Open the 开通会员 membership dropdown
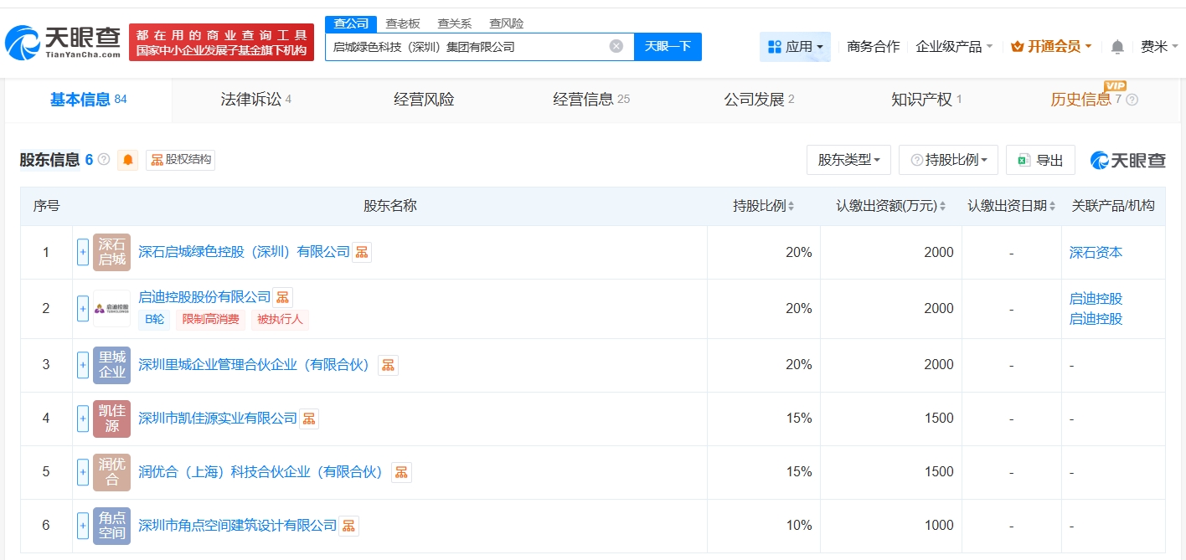The image size is (1186, 560). coord(1051,47)
